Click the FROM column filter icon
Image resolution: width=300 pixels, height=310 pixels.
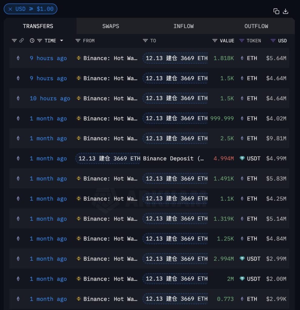pos(78,41)
